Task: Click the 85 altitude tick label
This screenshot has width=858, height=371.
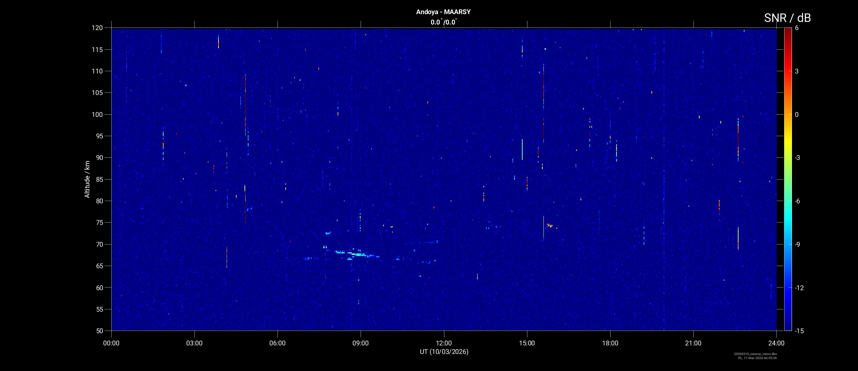Action: coord(98,180)
